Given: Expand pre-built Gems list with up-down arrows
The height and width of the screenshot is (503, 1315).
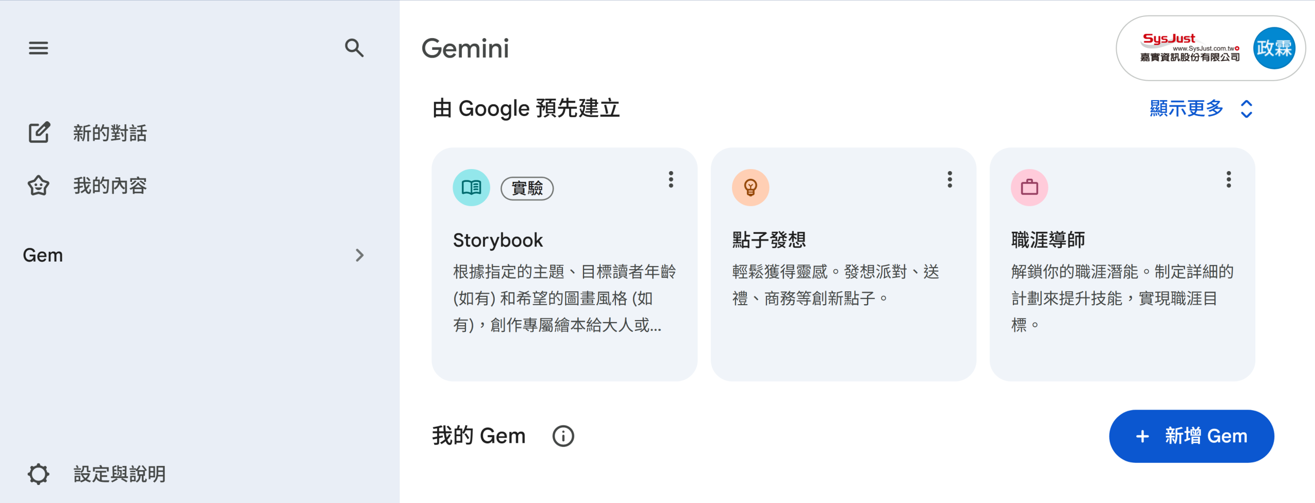Looking at the screenshot, I should point(1246,109).
